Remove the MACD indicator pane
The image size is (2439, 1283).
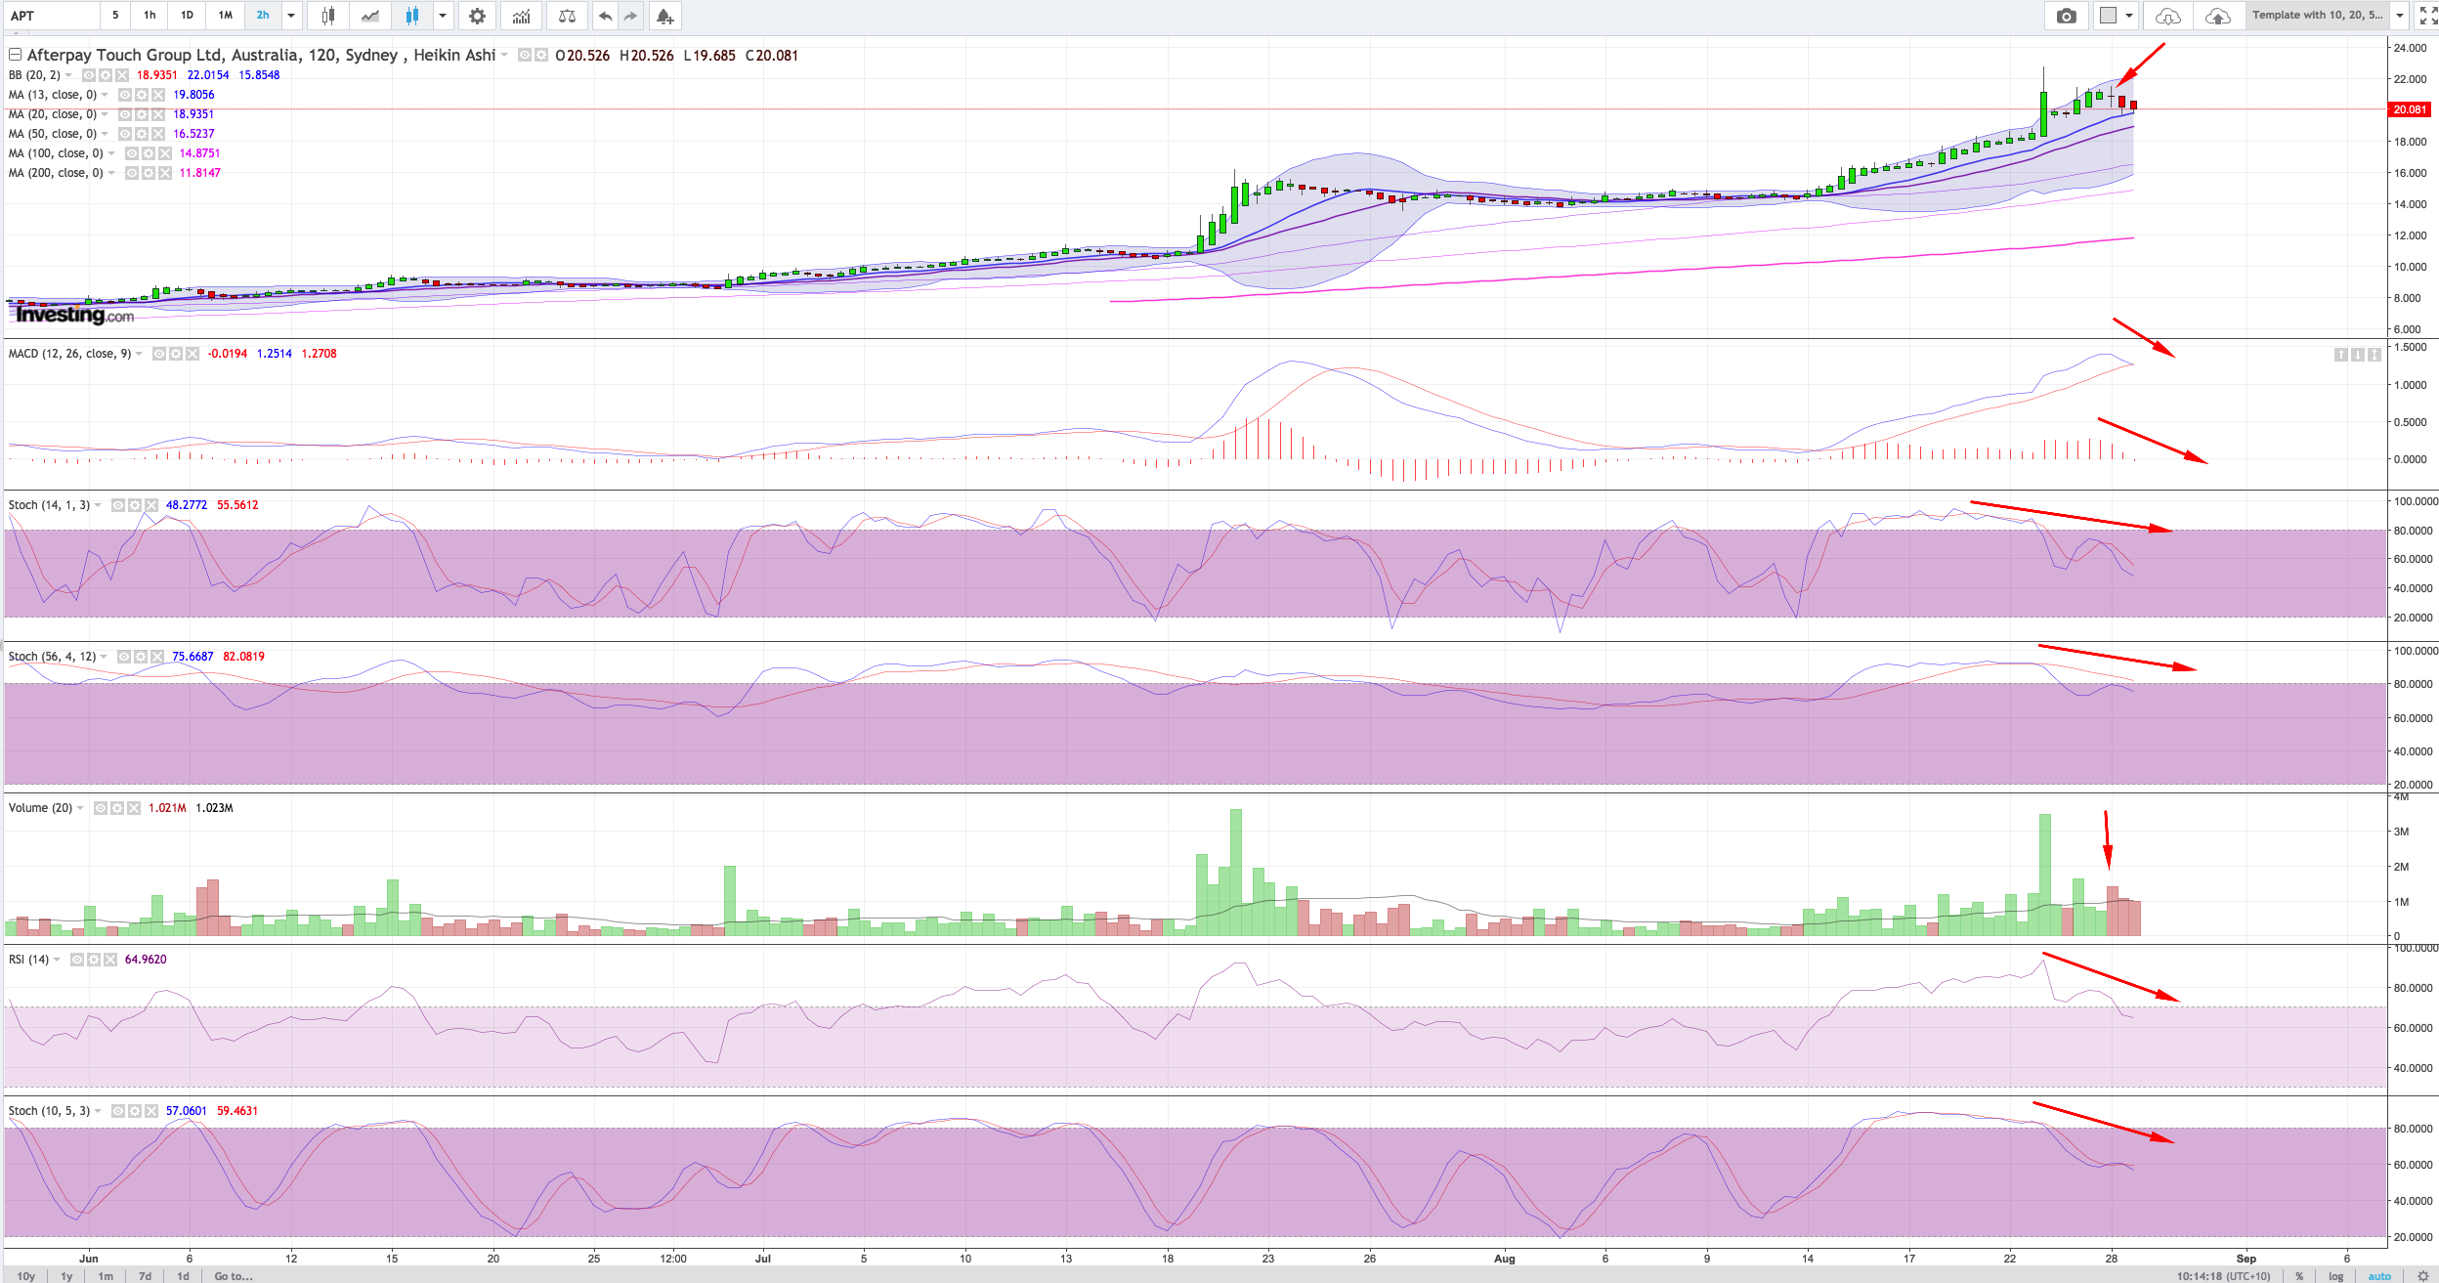pyautogui.click(x=193, y=354)
